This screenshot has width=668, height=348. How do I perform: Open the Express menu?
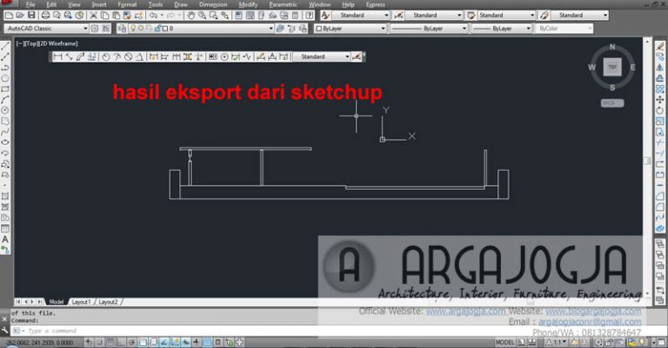click(376, 4)
